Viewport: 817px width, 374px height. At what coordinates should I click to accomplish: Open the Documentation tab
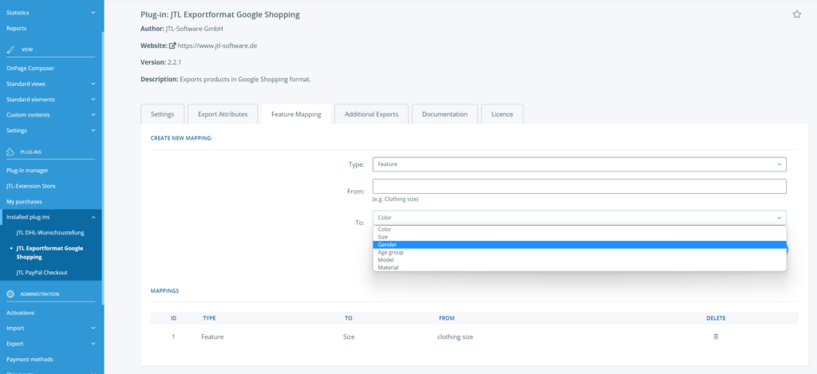(444, 114)
